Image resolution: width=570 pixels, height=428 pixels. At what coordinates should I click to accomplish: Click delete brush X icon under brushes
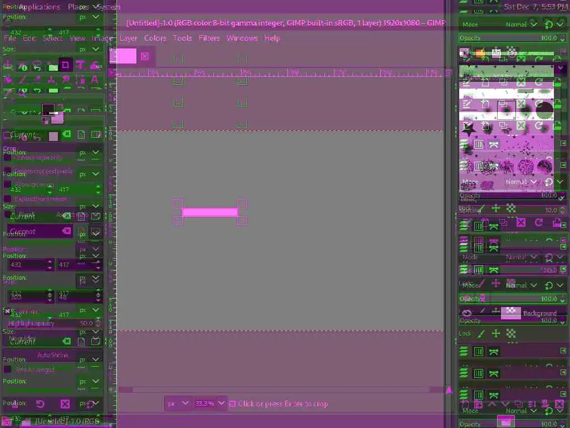[521, 222]
